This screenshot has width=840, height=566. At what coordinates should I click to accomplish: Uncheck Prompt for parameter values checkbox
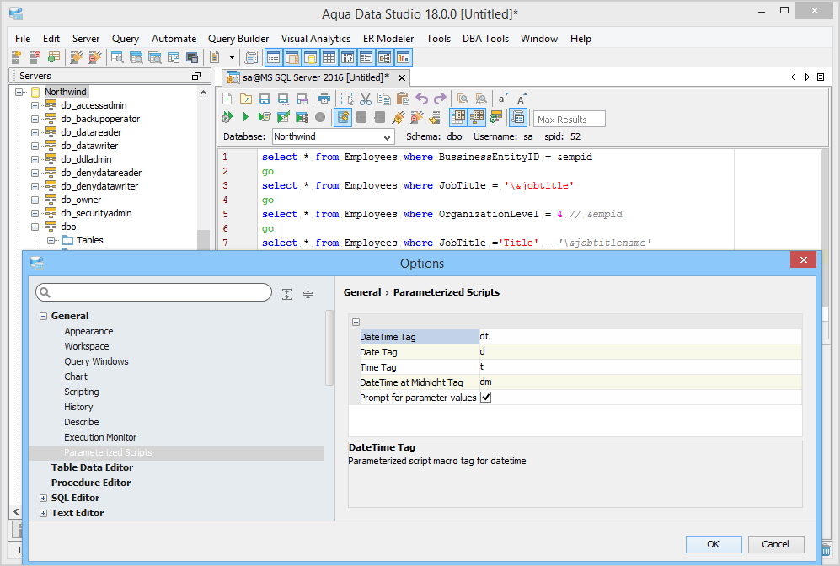tap(486, 398)
